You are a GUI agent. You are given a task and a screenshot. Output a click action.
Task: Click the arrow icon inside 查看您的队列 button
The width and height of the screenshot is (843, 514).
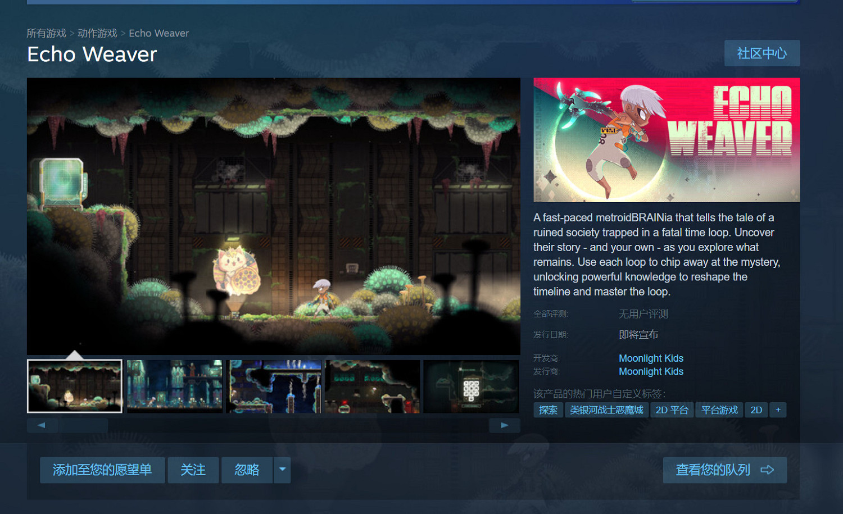[768, 470]
